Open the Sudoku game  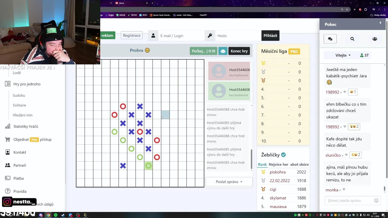19,95
